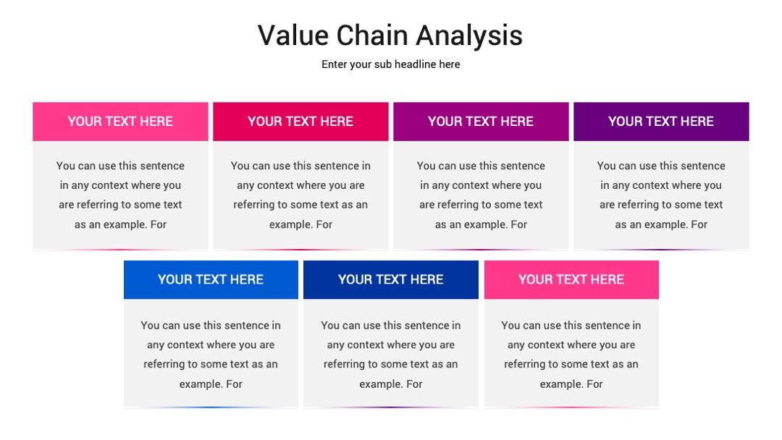Click the 'Enter your sub headline here' text
Viewport: 782px width, 440px height.
coord(390,64)
